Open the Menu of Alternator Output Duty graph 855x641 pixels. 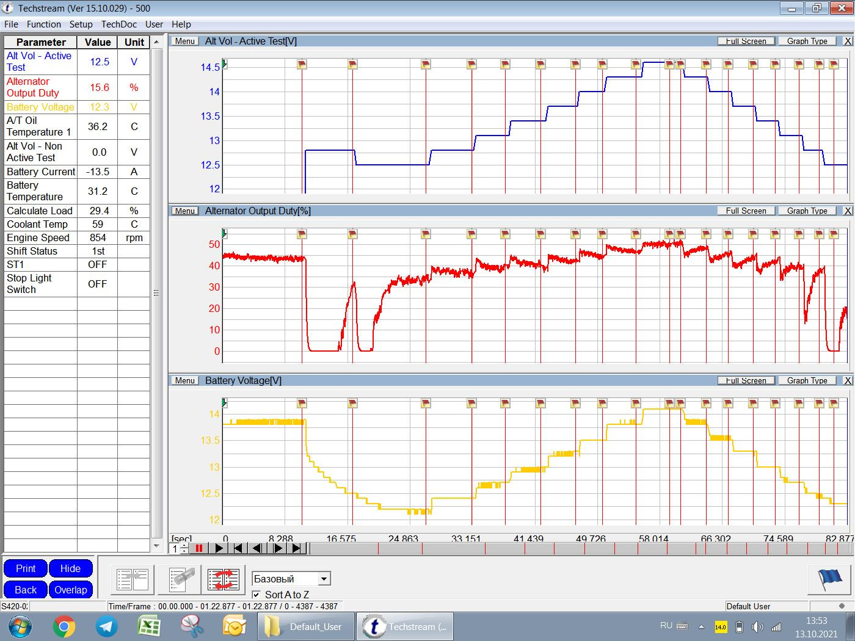pos(184,211)
